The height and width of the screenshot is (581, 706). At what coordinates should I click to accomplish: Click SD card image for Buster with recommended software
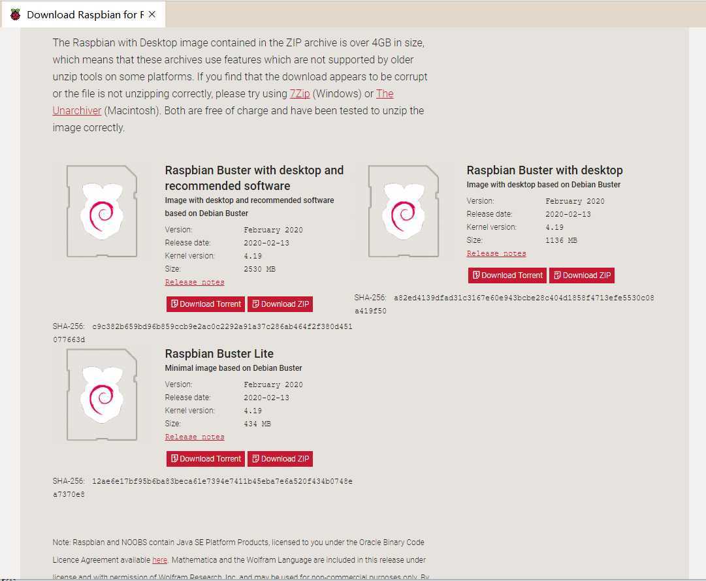click(102, 211)
